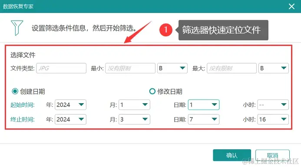This screenshot has width=301, height=167.
Task: Click the 起始时间 label
Action: tap(23, 105)
